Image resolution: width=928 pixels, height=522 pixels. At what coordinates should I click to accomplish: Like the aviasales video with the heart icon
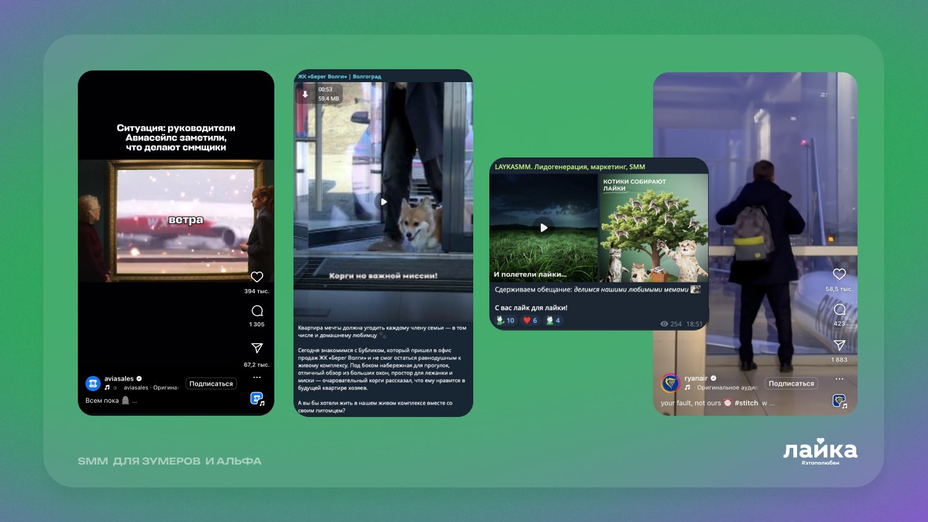[x=257, y=277]
